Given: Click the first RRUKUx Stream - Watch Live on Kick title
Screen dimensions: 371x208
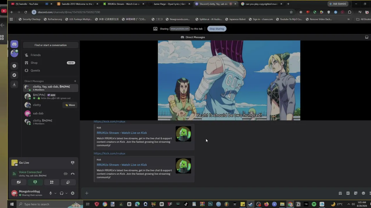Looking at the screenshot, I should coord(122,133).
